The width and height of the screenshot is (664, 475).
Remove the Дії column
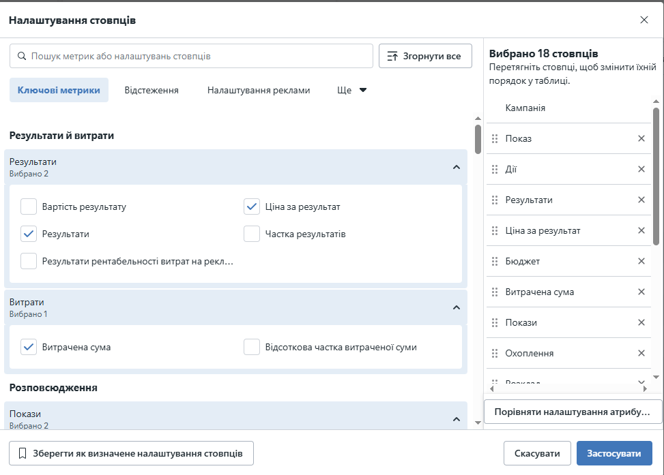641,169
